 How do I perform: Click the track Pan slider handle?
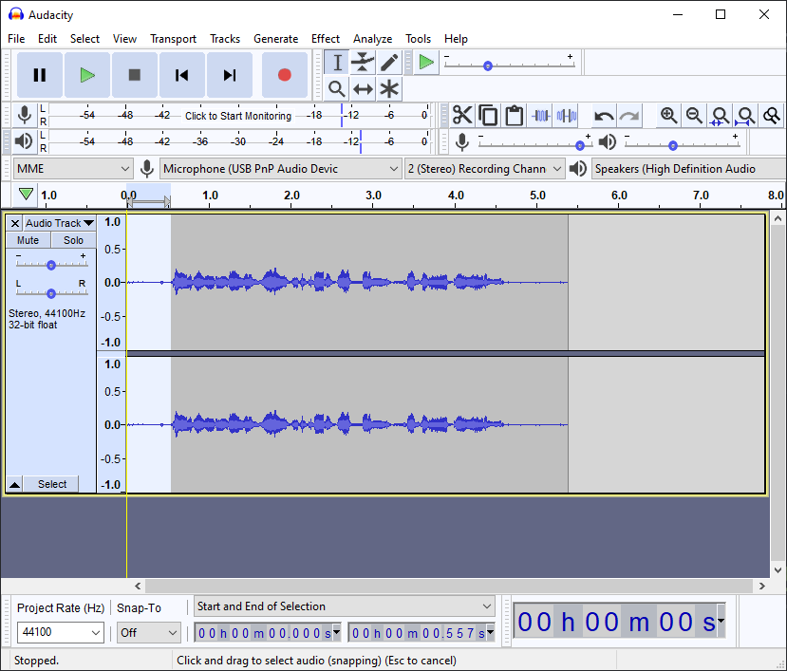pos(50,293)
